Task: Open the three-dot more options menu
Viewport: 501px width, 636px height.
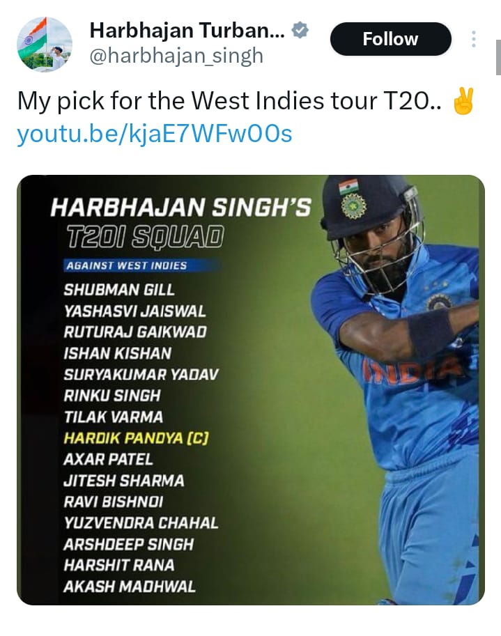Action: (474, 40)
